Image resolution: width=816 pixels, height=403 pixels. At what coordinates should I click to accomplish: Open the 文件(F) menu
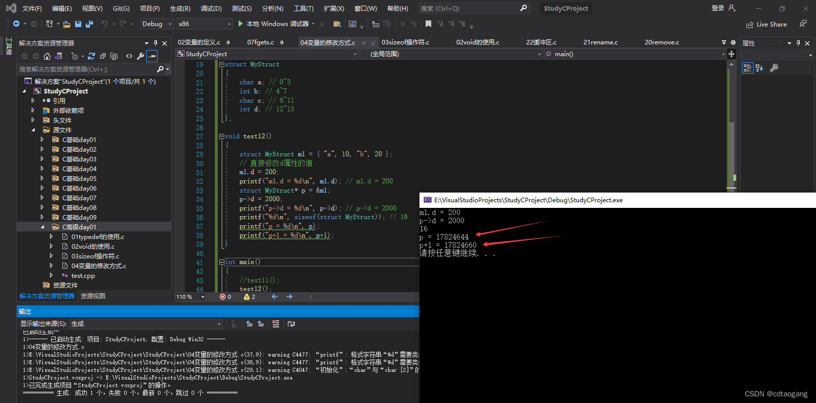click(32, 9)
